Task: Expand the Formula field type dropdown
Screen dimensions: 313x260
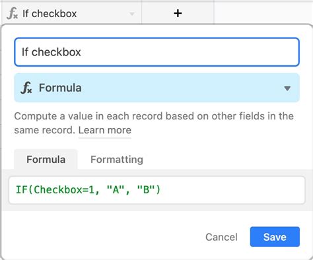Action: 287,88
